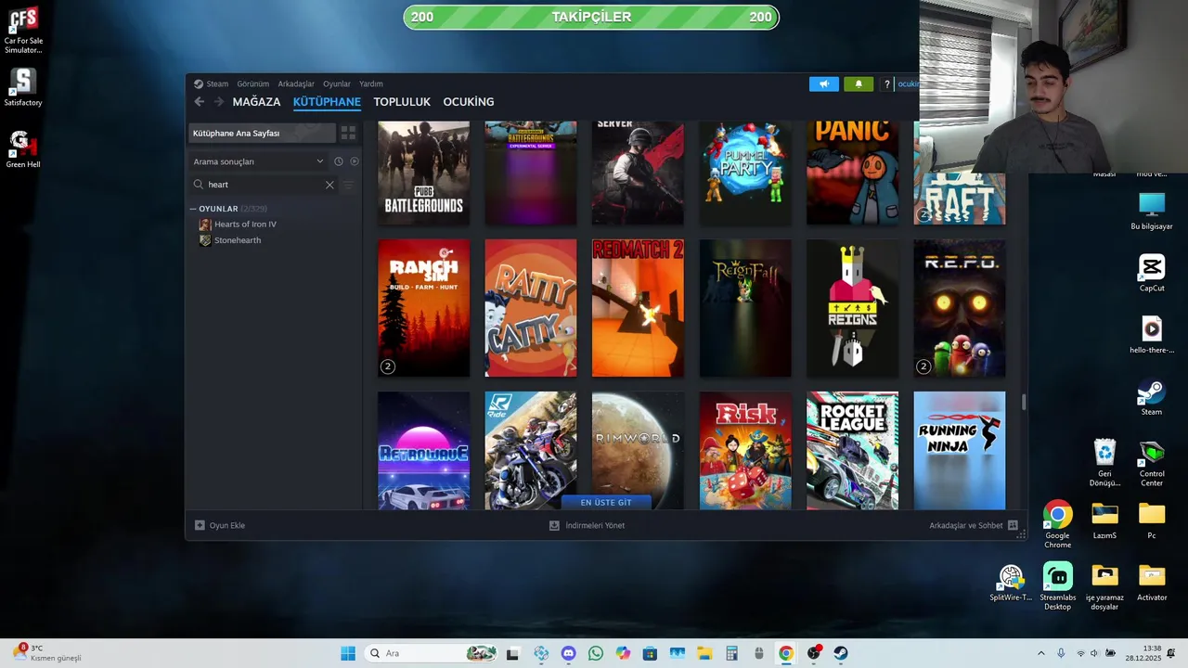Open Discord from the taskbar

[568, 653]
